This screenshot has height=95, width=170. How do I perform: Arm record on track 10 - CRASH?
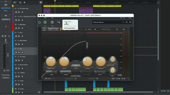(22, 77)
